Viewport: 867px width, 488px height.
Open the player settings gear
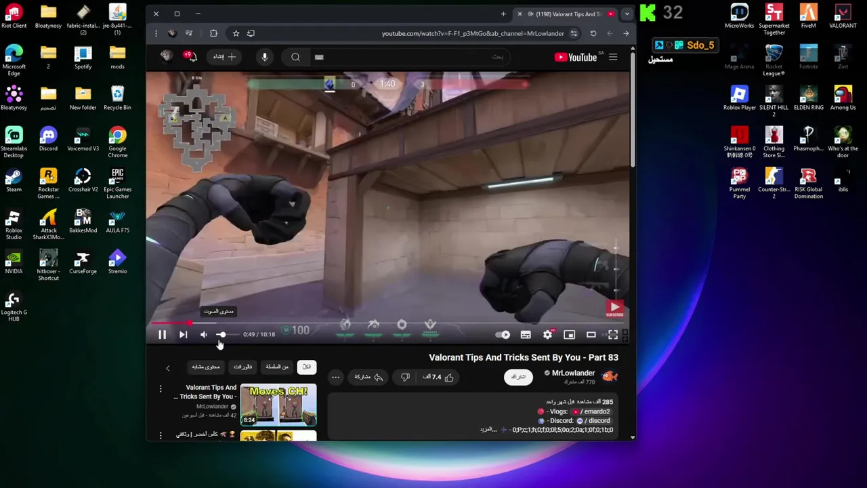(x=547, y=335)
